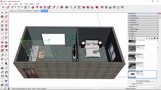Move scene down arrow in Scenes panel
Image resolution: width=161 pixels, height=90 pixels.
(x=147, y=38)
